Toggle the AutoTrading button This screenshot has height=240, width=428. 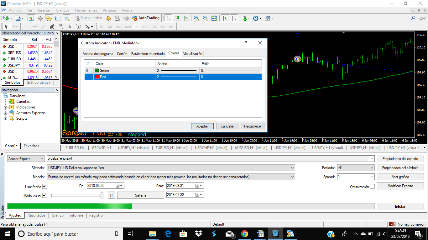[x=146, y=18]
